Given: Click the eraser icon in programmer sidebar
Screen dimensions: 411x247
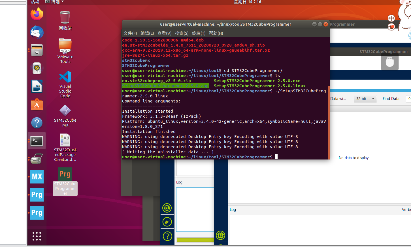Looking at the screenshot, I should tap(167, 222).
